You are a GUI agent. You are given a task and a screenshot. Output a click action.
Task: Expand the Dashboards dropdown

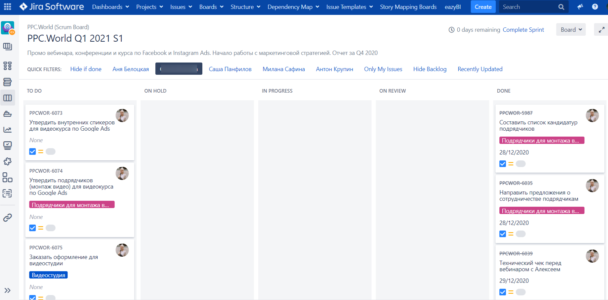(110, 7)
